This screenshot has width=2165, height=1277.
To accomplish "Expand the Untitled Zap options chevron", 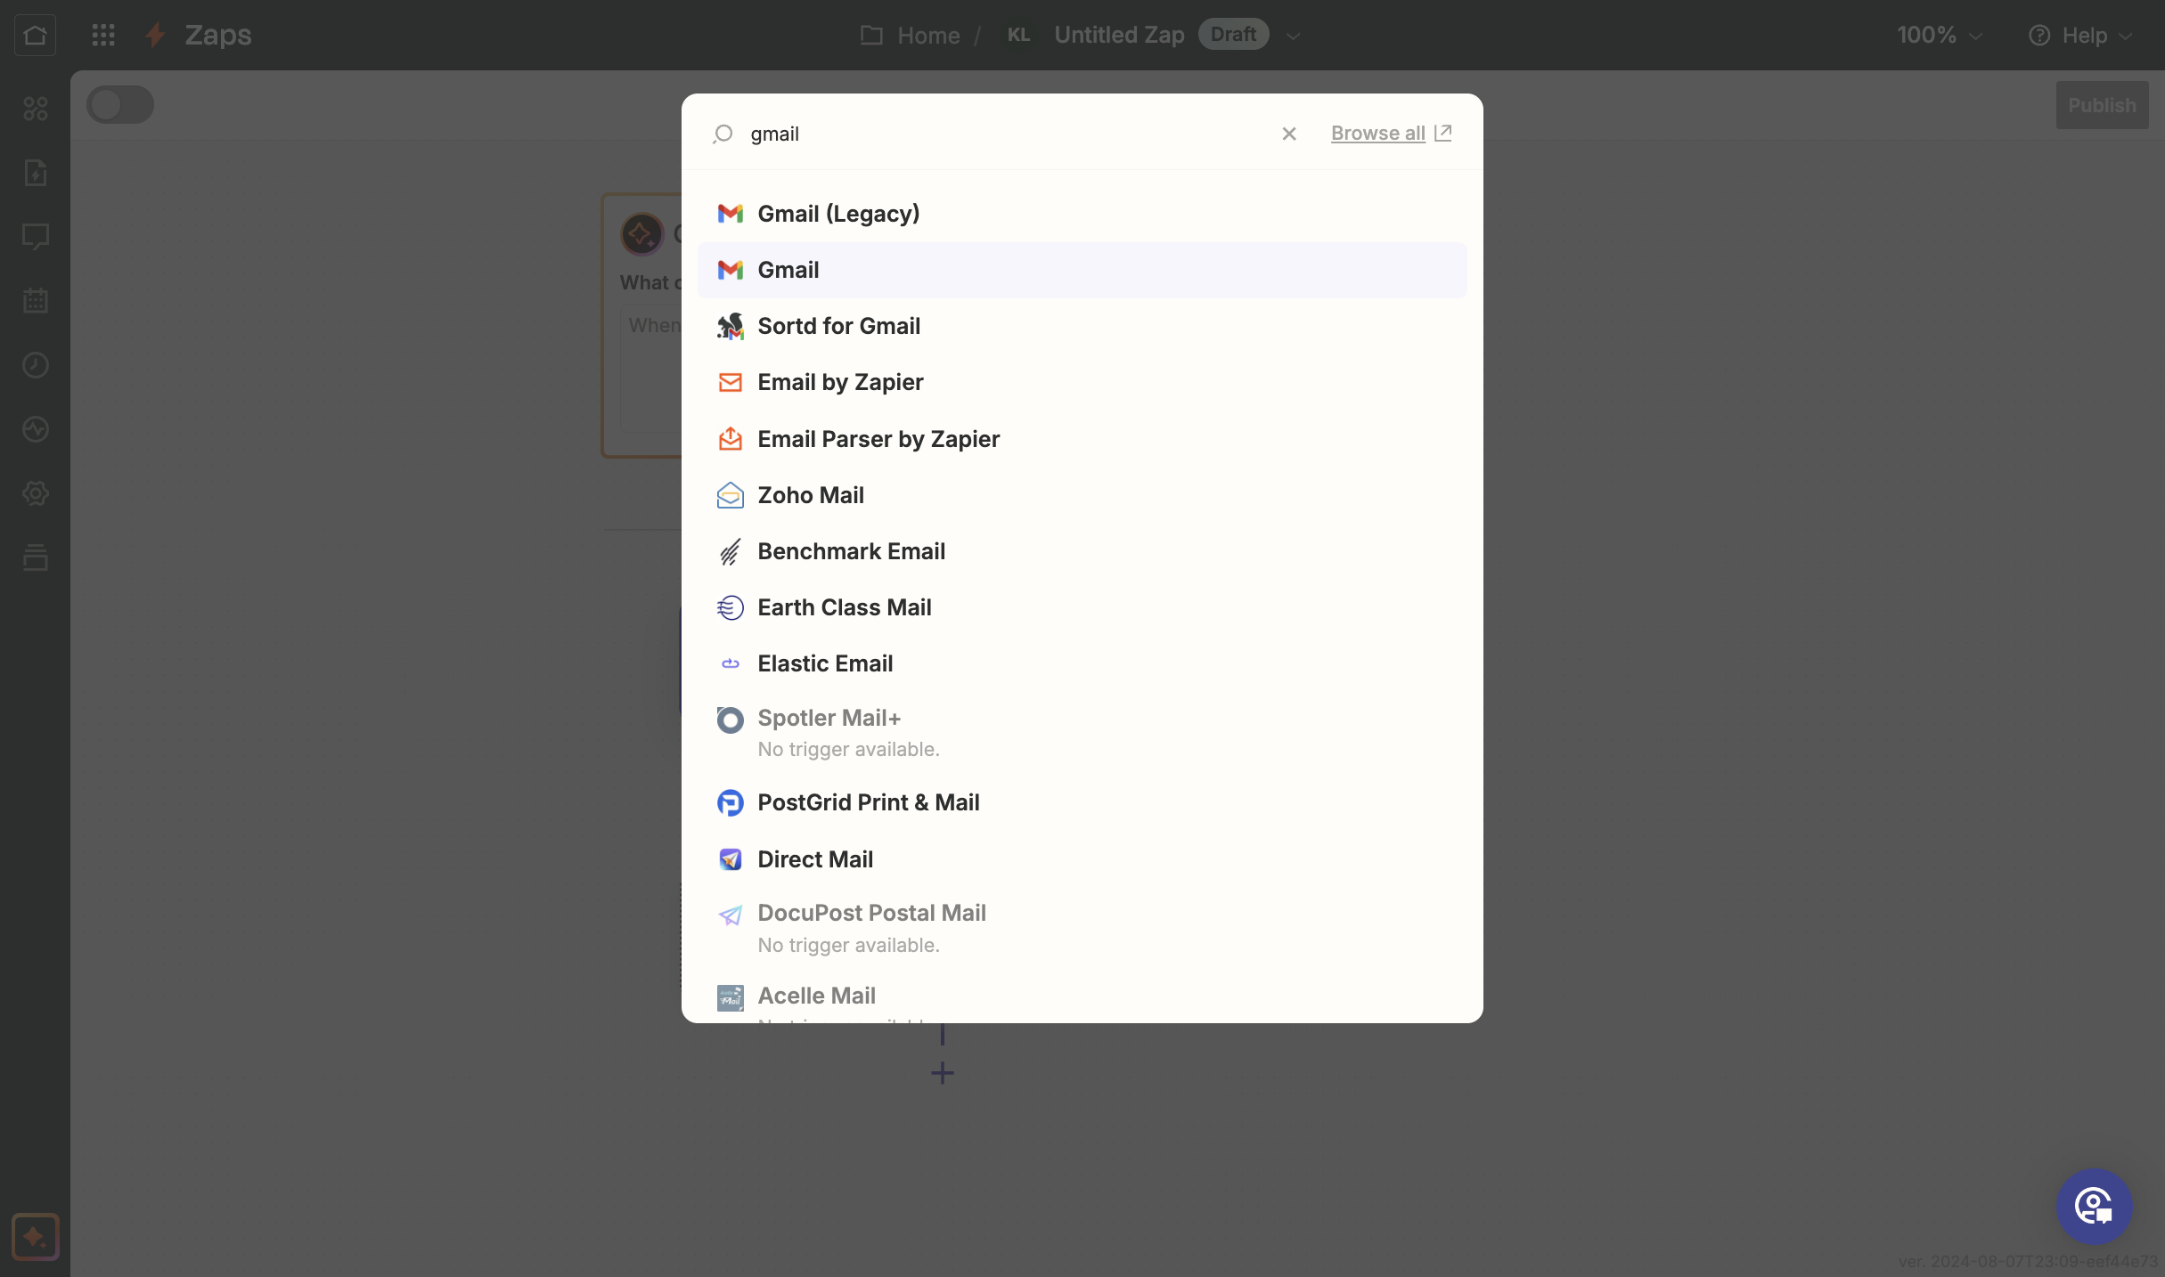I will click(x=1294, y=36).
